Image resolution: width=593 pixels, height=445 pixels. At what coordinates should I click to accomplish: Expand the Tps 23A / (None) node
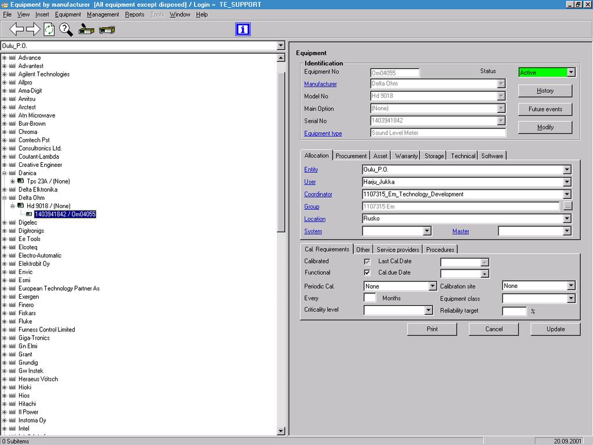(13, 181)
